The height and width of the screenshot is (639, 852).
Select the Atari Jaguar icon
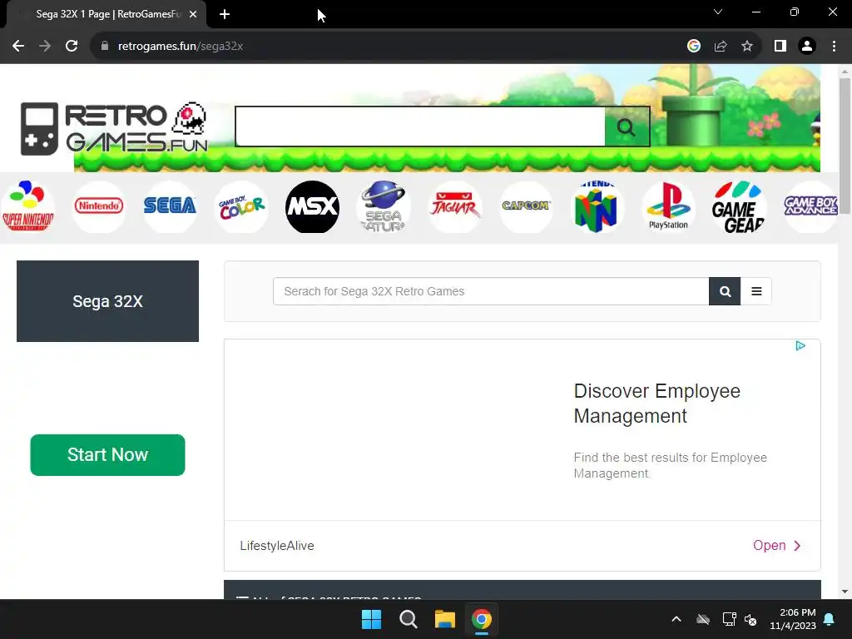(x=455, y=207)
